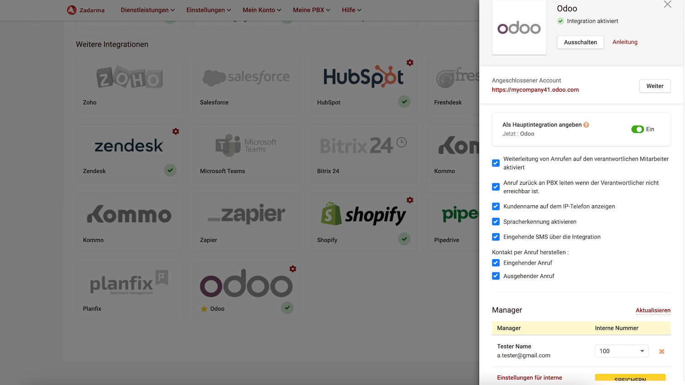Click the star icon next to Odoo
Image resolution: width=685 pixels, height=385 pixels.
[204, 309]
